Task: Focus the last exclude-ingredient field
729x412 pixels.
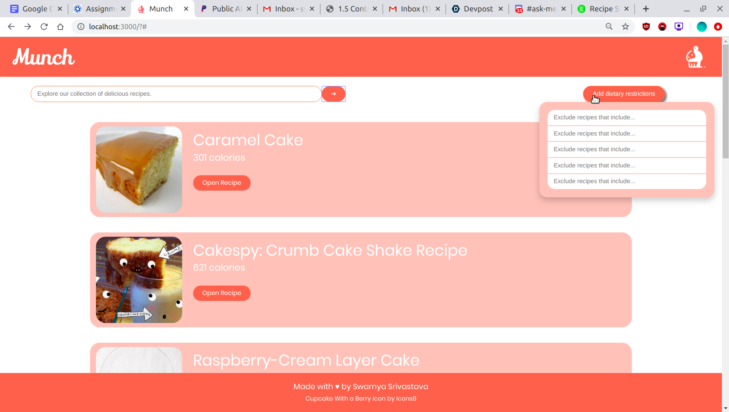Action: tap(627, 181)
